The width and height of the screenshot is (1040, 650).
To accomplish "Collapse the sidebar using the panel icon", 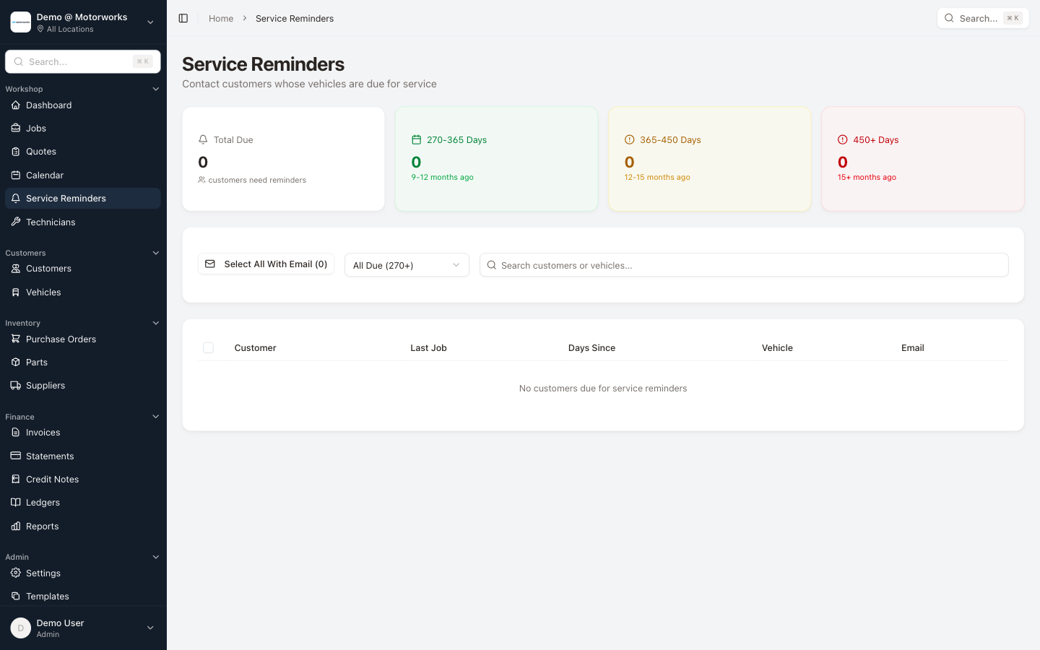I will (183, 18).
